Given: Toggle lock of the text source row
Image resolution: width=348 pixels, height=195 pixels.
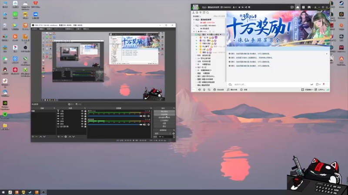Looking at the screenshot, I should (x=85, y=111).
